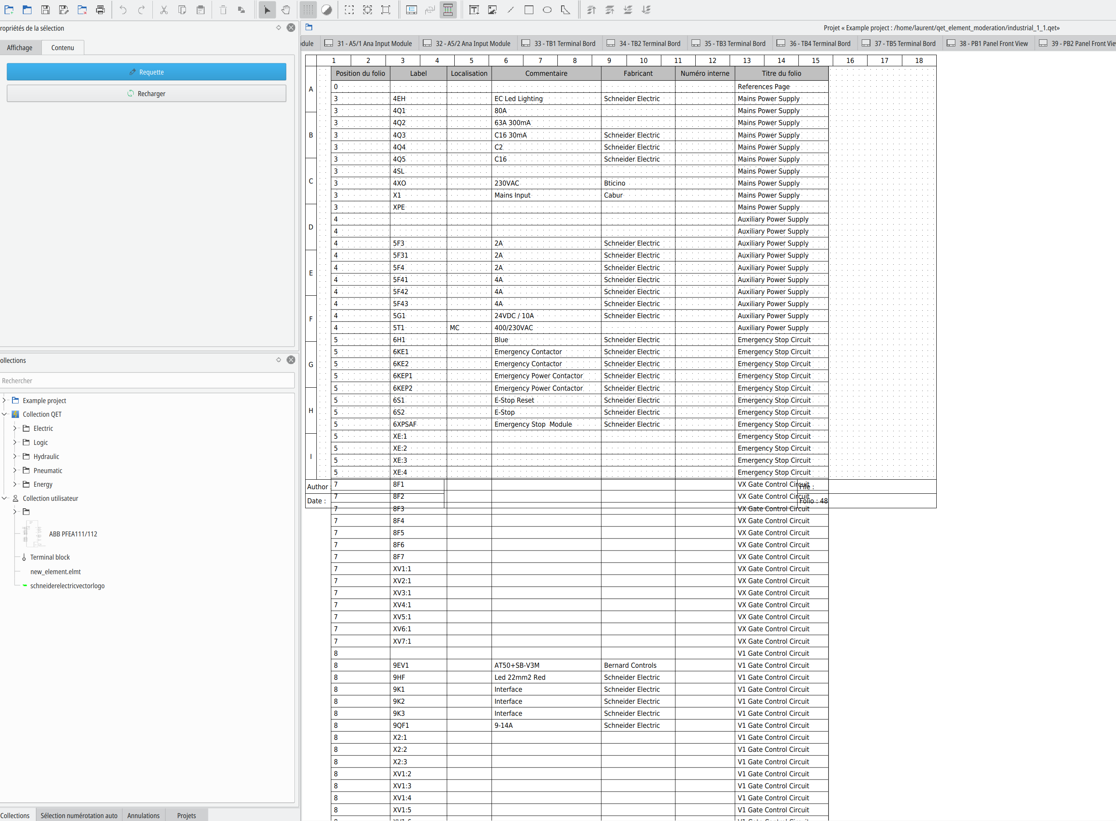Click the 6XPSAF label cell

point(418,425)
